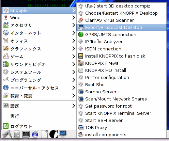Click the ログアウト label
The image size is (169, 141).
click(21, 126)
